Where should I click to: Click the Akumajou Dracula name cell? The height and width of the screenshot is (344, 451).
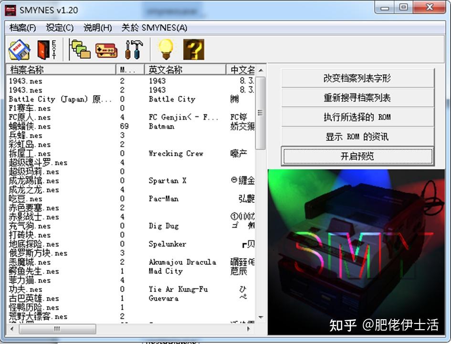point(182,262)
